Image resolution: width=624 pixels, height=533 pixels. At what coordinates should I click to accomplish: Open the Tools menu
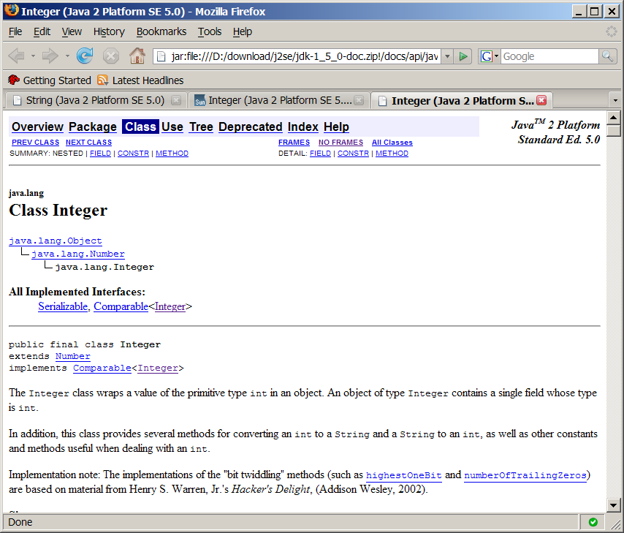coord(210,31)
